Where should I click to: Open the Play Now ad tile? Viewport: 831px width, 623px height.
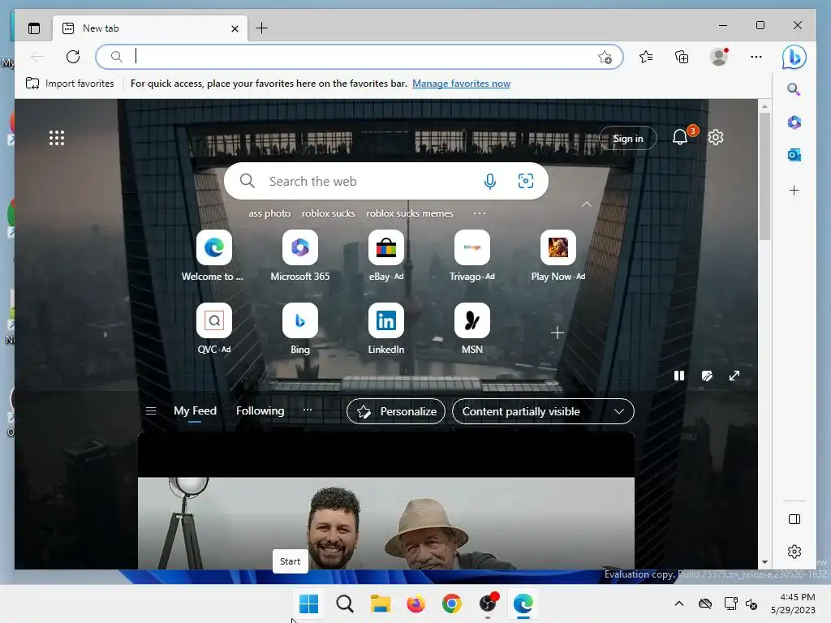coord(558,247)
